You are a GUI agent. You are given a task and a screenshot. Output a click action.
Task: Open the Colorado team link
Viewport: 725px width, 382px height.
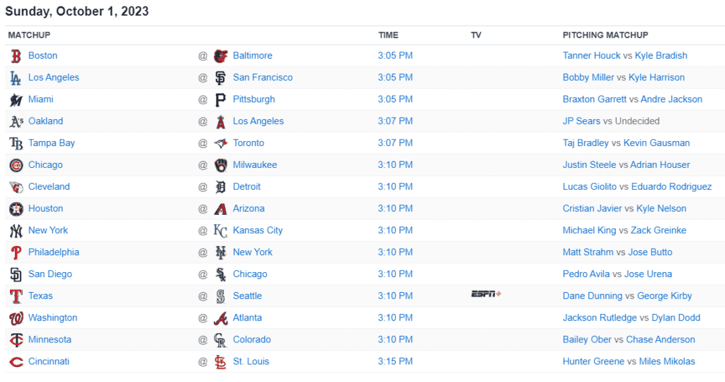point(252,339)
